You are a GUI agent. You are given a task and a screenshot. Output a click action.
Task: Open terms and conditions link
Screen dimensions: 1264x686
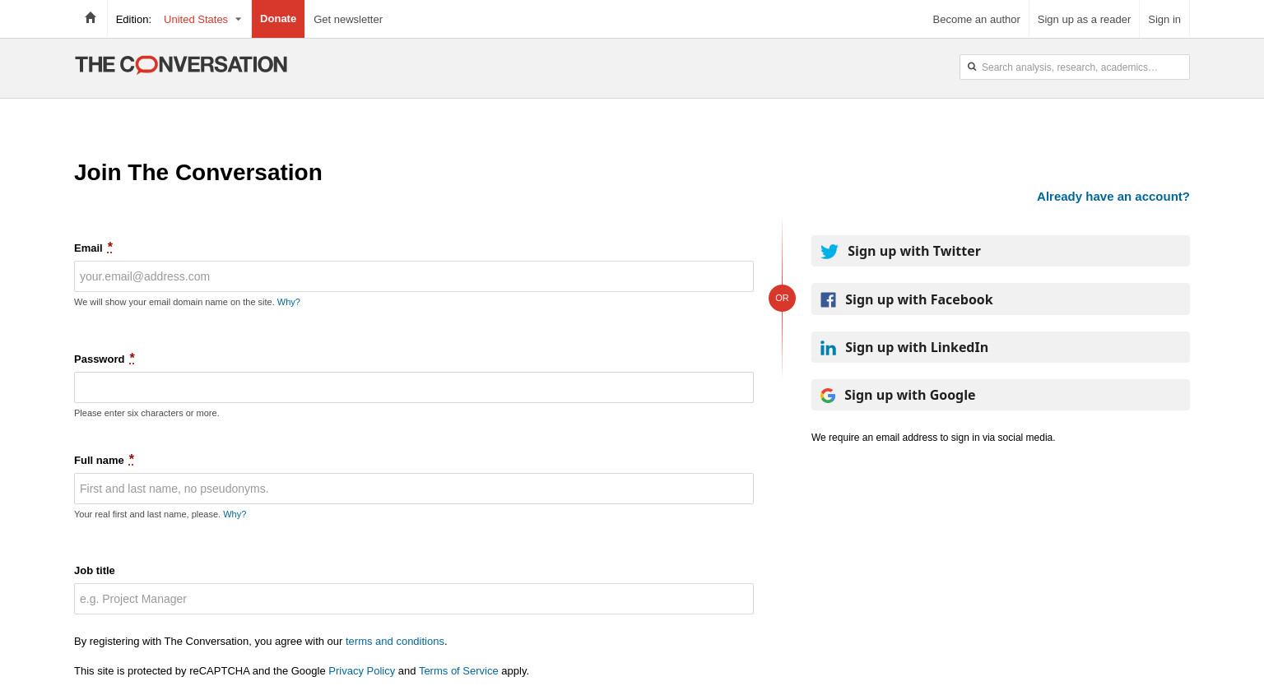(395, 642)
